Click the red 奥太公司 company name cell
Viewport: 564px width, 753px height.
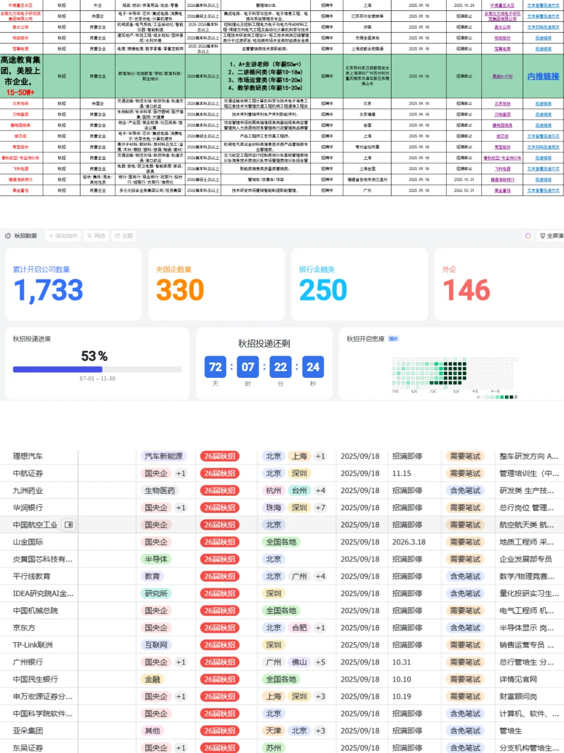point(21,27)
